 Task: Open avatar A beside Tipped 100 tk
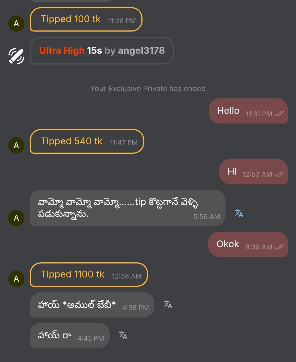[x=16, y=23]
